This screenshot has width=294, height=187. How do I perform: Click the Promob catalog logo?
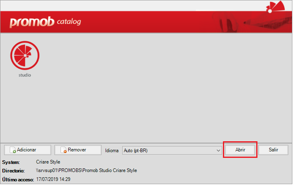(x=45, y=22)
